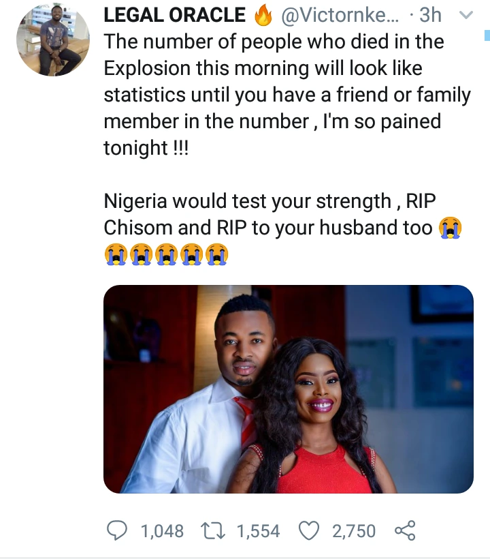Like the tweet with the heart icon
The height and width of the screenshot is (559, 490).
click(308, 531)
